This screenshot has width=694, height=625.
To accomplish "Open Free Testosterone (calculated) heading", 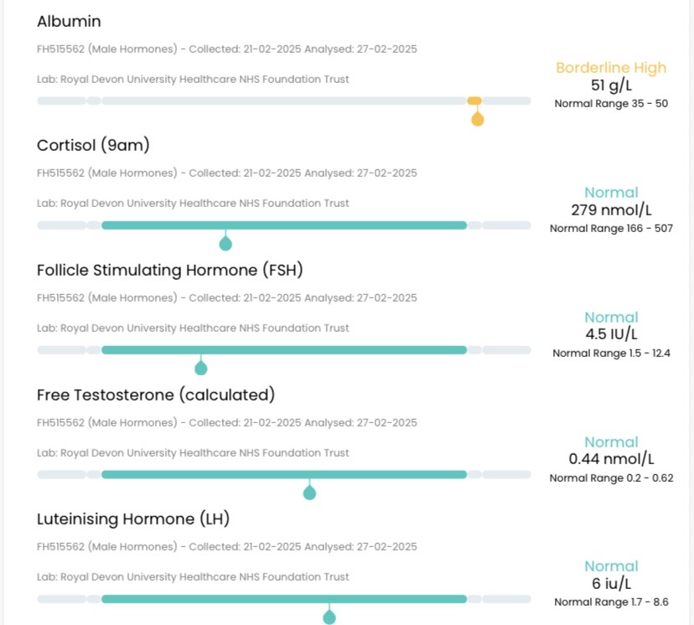I will point(156,395).
